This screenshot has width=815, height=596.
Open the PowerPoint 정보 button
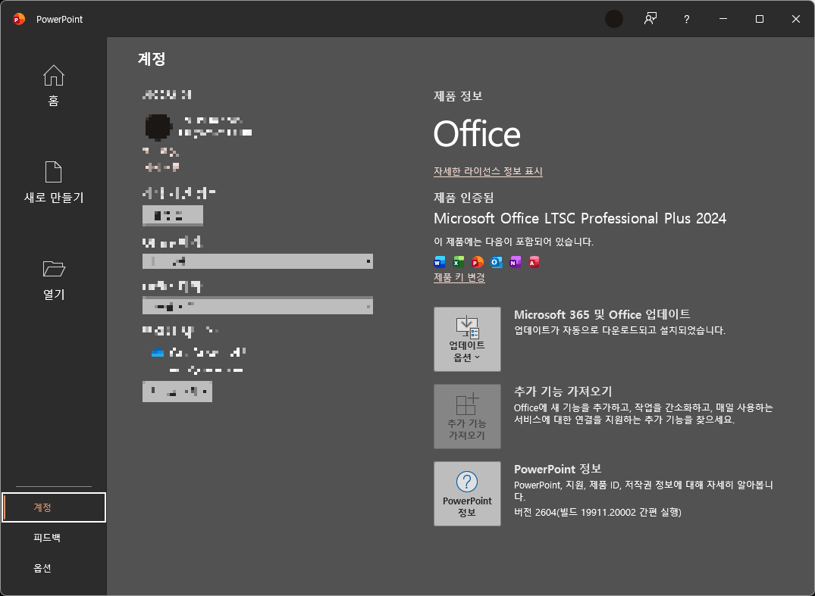pyautogui.click(x=467, y=494)
